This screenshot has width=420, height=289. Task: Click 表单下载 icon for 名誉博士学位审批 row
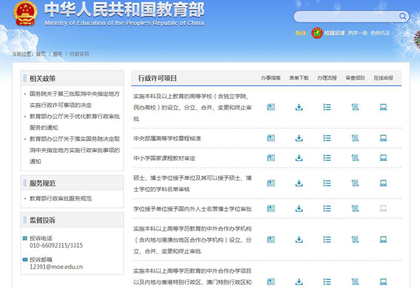pyautogui.click(x=299, y=208)
